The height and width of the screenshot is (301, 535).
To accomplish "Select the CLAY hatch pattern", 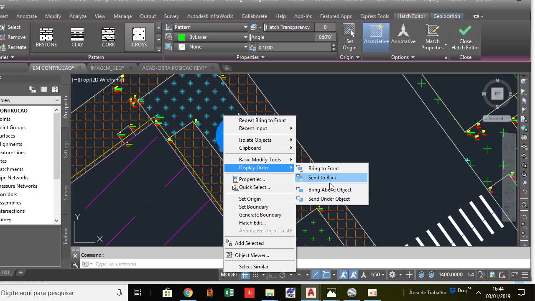I will [x=77, y=37].
